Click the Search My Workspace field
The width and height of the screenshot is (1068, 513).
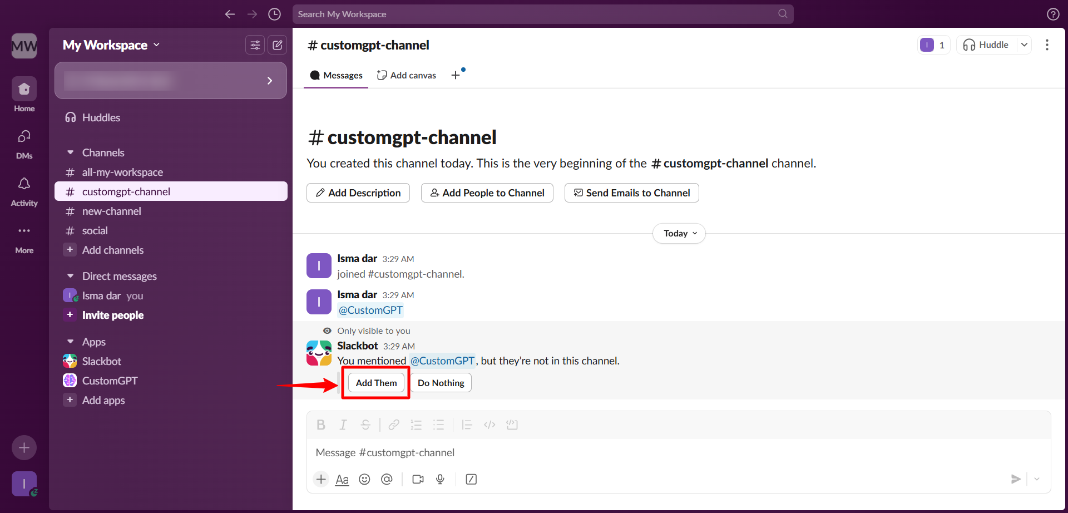click(x=543, y=14)
